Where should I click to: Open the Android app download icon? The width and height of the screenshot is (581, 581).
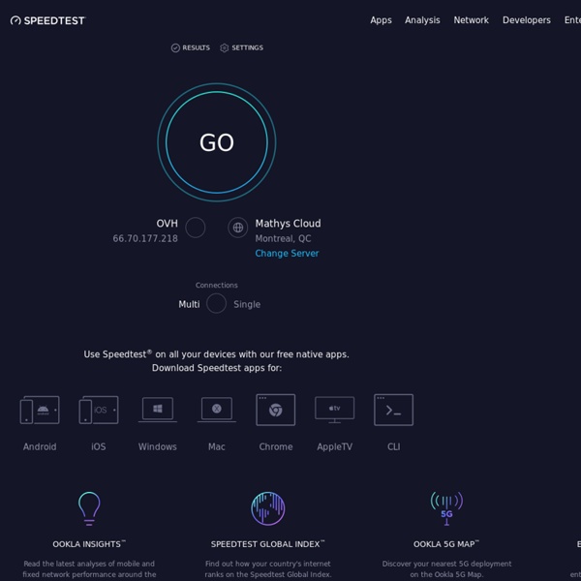(x=40, y=411)
